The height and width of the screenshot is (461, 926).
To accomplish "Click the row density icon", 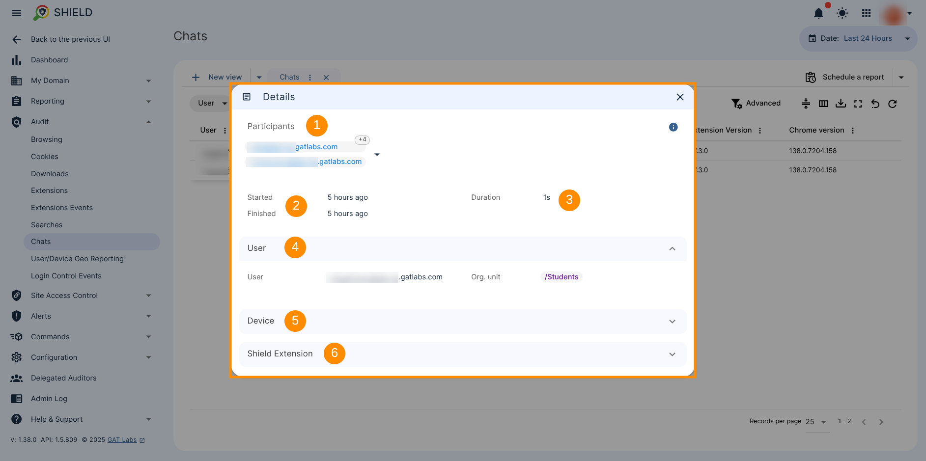I will [806, 104].
